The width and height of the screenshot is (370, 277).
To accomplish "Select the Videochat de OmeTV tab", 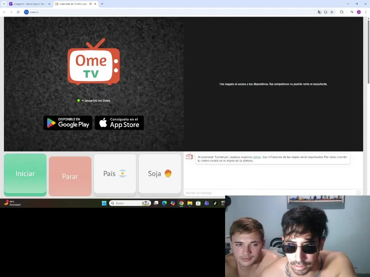I will 74,4.
